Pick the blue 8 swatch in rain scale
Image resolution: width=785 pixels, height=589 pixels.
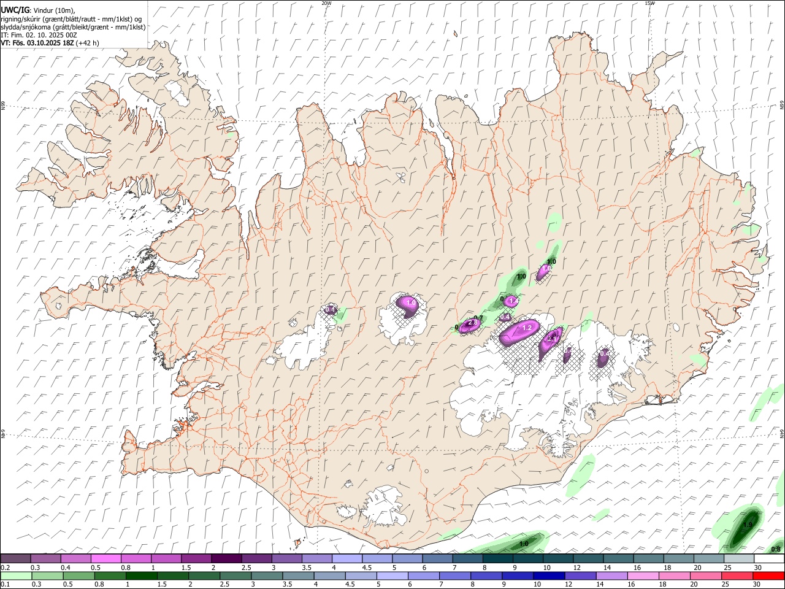point(486,576)
